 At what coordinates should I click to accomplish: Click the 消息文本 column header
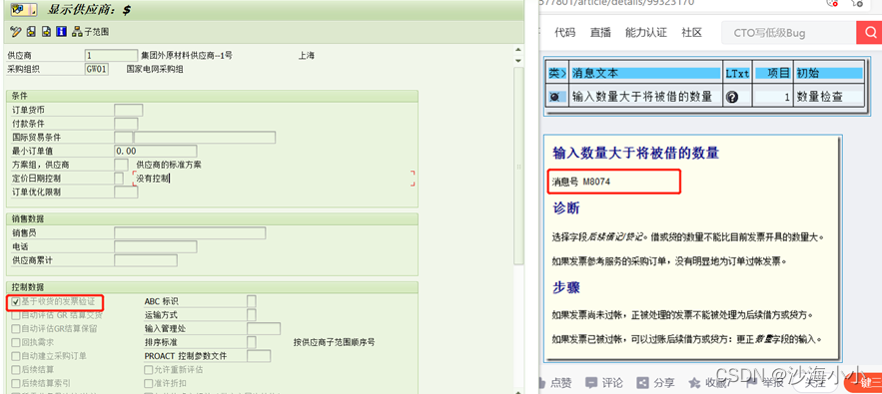coord(645,73)
